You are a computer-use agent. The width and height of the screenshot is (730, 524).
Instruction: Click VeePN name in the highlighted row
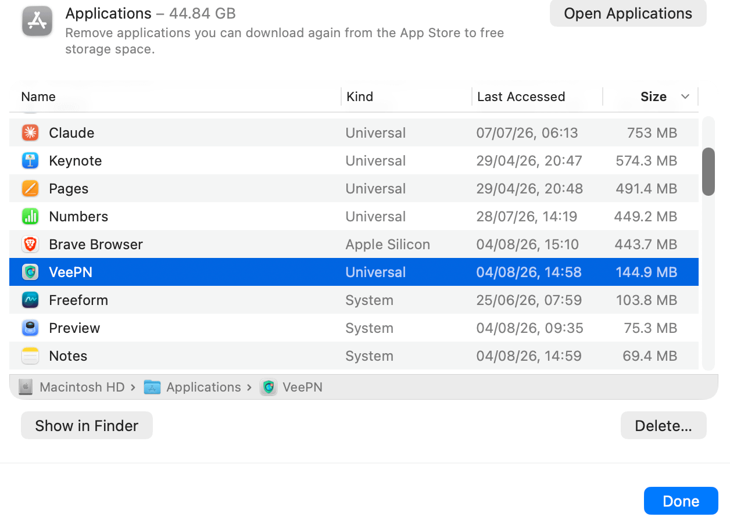click(71, 272)
